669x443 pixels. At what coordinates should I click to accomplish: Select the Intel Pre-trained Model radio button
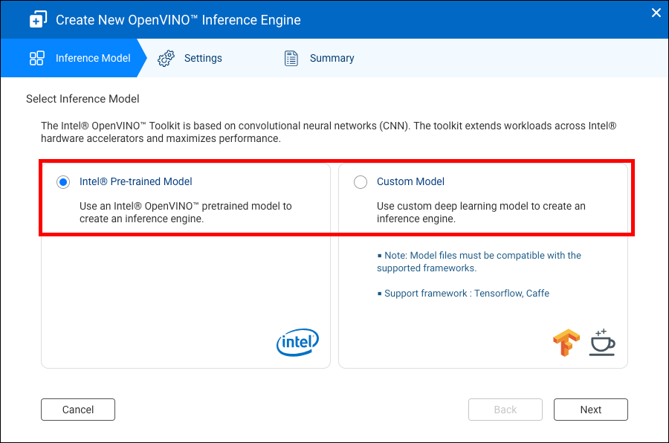(63, 182)
